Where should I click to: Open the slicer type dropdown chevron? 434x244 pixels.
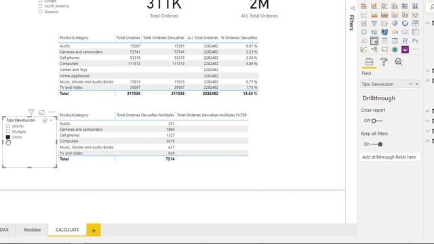[x=52, y=121]
